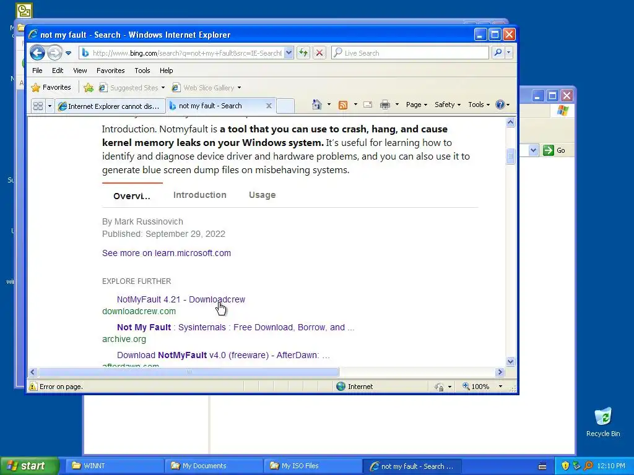The height and width of the screenshot is (475, 634).
Task: Stop loading with the red X icon
Action: 319,53
